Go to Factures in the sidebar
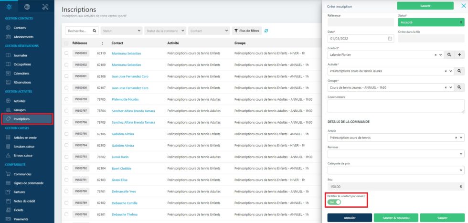Viewport: 468px width, 223px height. (20, 192)
